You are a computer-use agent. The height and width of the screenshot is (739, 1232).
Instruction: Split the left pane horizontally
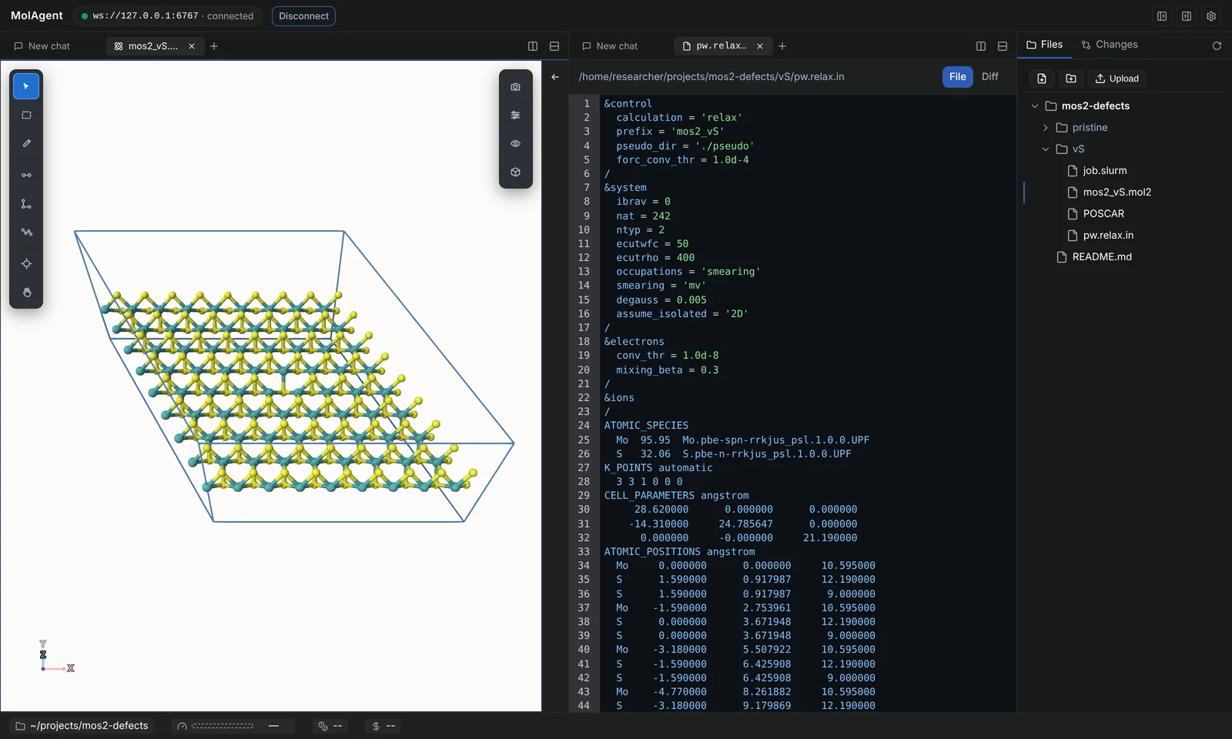coord(554,46)
